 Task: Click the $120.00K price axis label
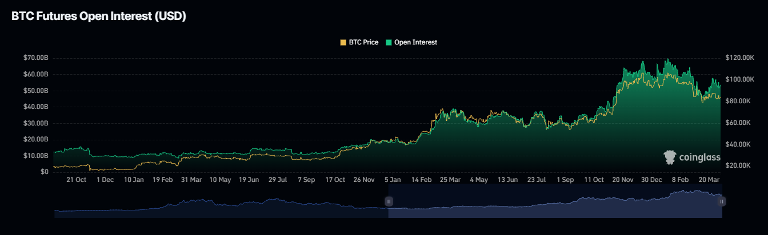[739, 58]
